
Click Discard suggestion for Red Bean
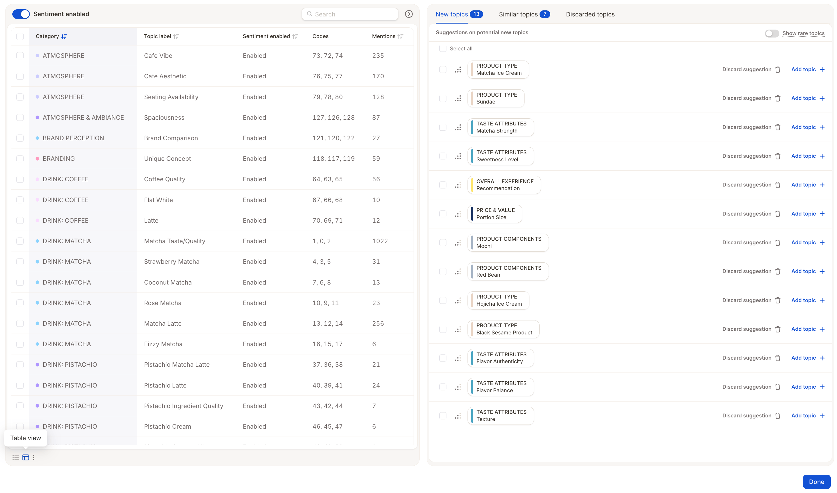(x=751, y=271)
